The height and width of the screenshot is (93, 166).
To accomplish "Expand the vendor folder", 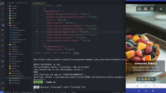I will 8,44.
